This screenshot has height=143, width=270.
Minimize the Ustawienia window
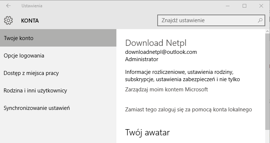(228, 6)
